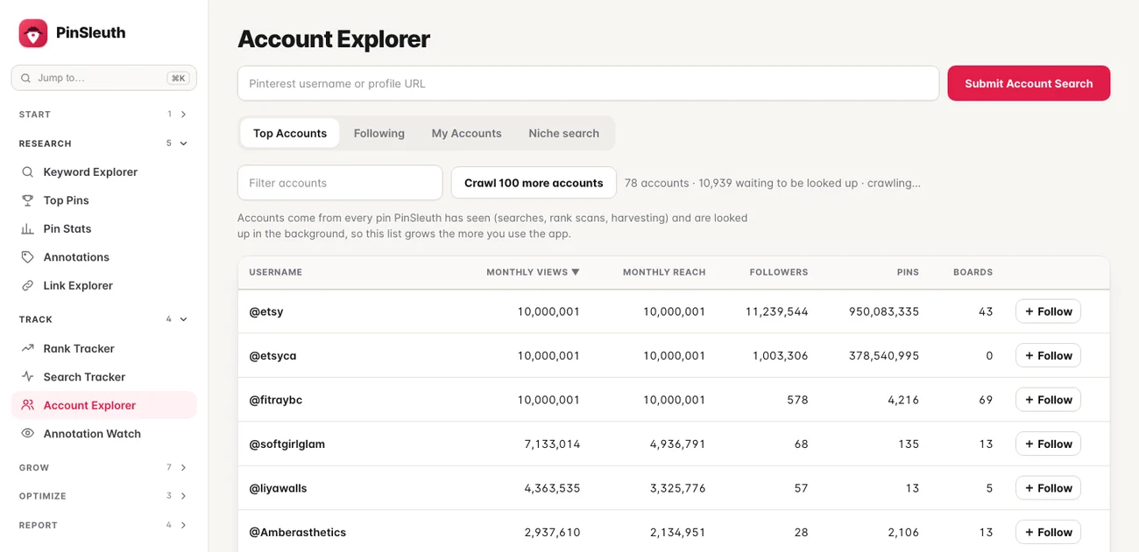Viewport: 1139px width, 552px height.
Task: Follow the @liyawalls account
Action: tap(1048, 488)
